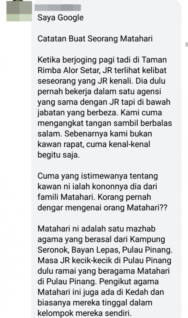Click the text 'famili Matahari. Korang pernah'
The image size is (188, 318).
point(94,197)
